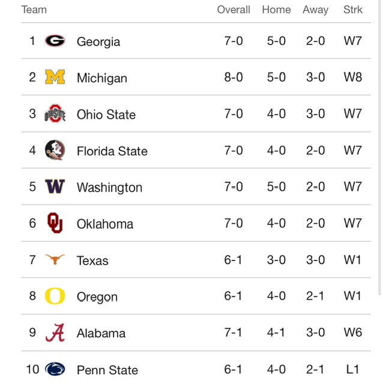The height and width of the screenshot is (384, 383).
Task: Sort by the Home column header
Action: [x=276, y=10]
